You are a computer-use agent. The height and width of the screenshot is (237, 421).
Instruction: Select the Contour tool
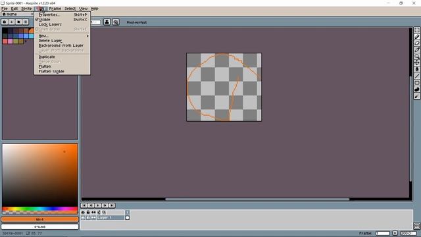click(416, 90)
